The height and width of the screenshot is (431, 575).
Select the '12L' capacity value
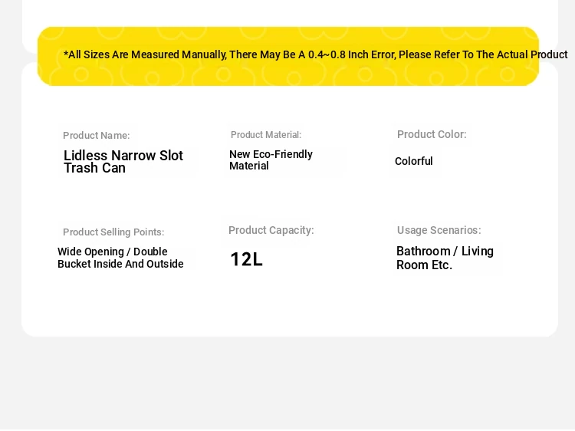[246, 259]
